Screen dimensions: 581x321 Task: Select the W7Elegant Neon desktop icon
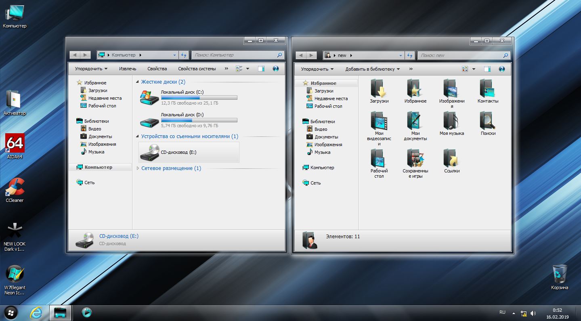(15, 280)
